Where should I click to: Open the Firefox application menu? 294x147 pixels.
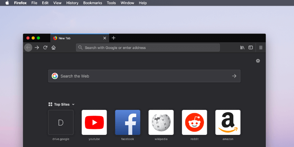click(x=20, y=3)
